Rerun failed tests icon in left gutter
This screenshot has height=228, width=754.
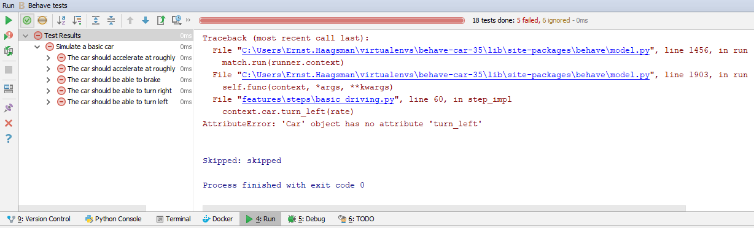(x=9, y=36)
